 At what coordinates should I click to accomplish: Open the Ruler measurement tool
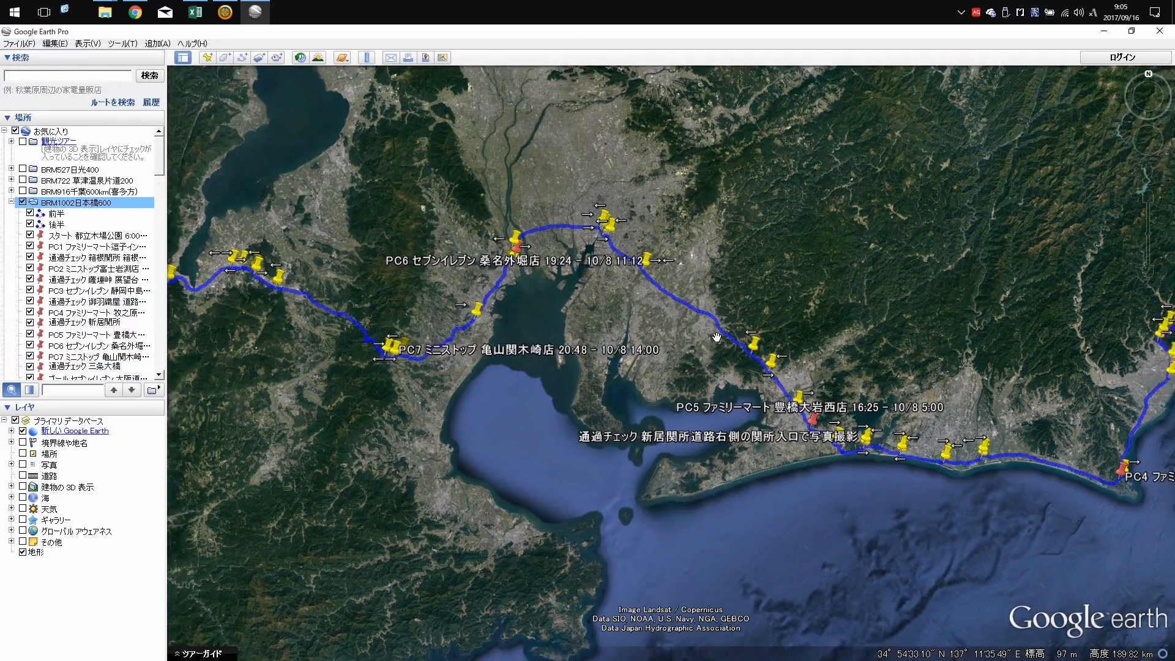click(367, 58)
